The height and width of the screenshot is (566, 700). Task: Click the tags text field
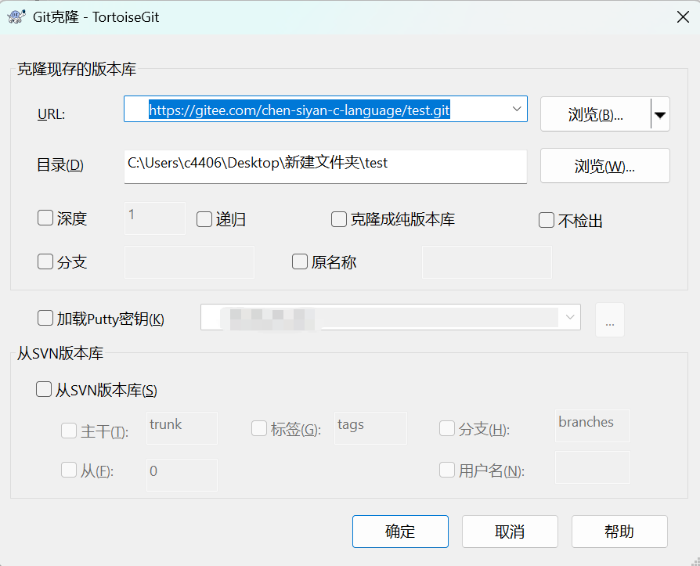tap(370, 428)
